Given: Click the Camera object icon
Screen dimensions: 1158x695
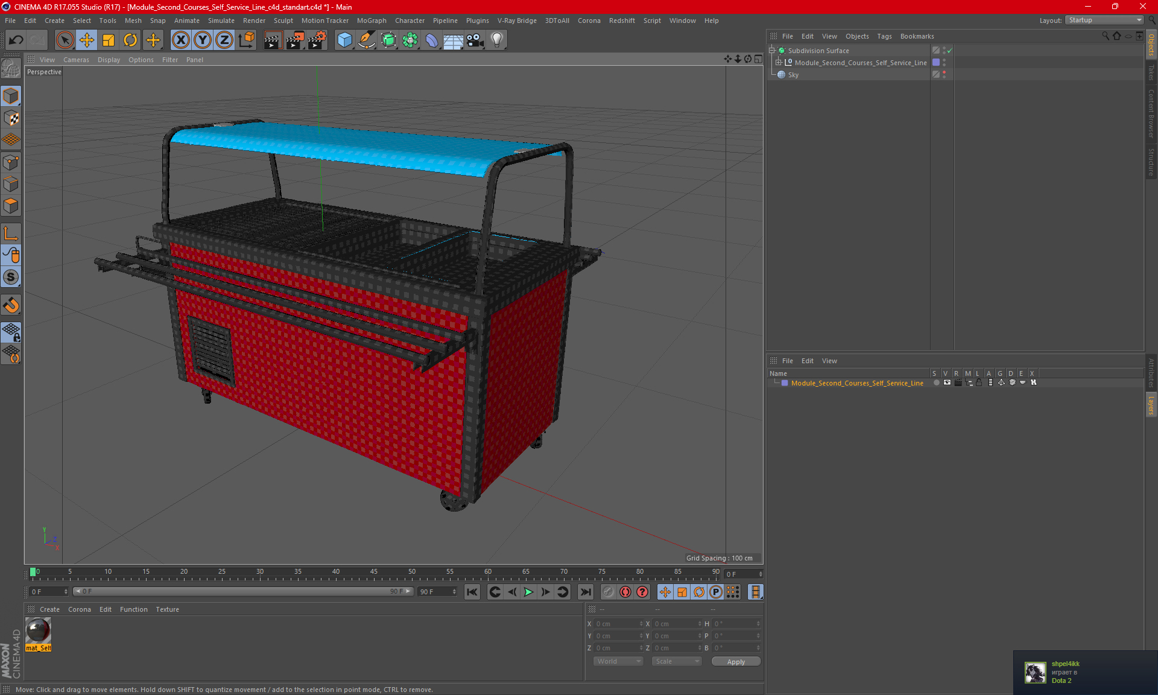Looking at the screenshot, I should tap(475, 40).
